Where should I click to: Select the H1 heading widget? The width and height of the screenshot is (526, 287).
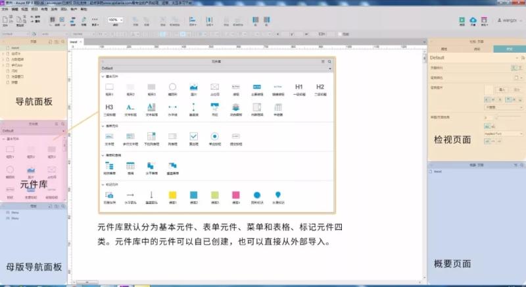pos(299,87)
